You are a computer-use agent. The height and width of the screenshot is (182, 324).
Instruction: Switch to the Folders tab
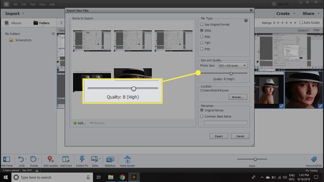pos(41,23)
